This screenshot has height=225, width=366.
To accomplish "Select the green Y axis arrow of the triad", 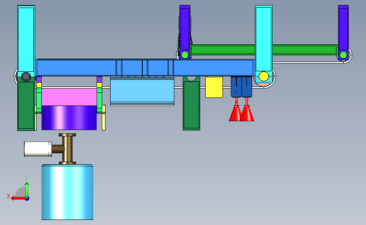I will pyautogui.click(x=27, y=190).
